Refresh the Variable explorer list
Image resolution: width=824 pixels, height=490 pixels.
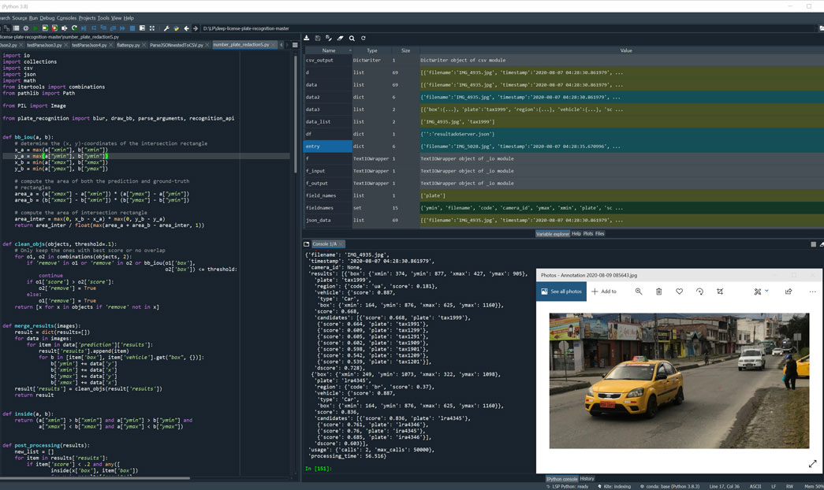(364, 38)
